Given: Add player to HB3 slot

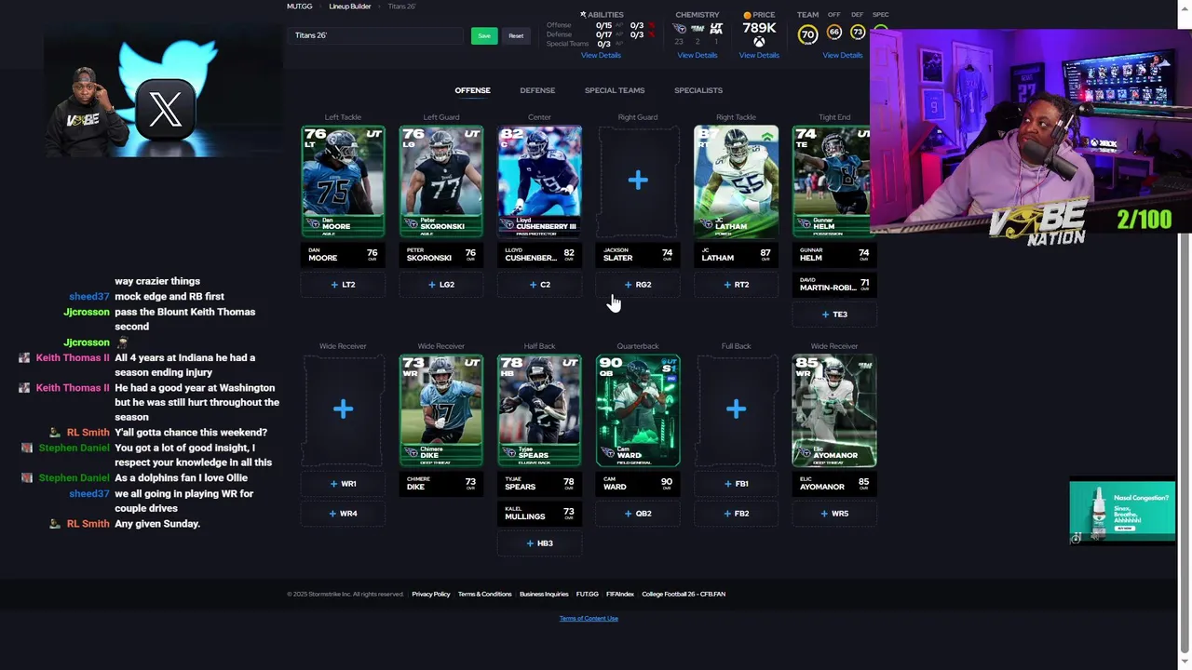Looking at the screenshot, I should tap(539, 543).
